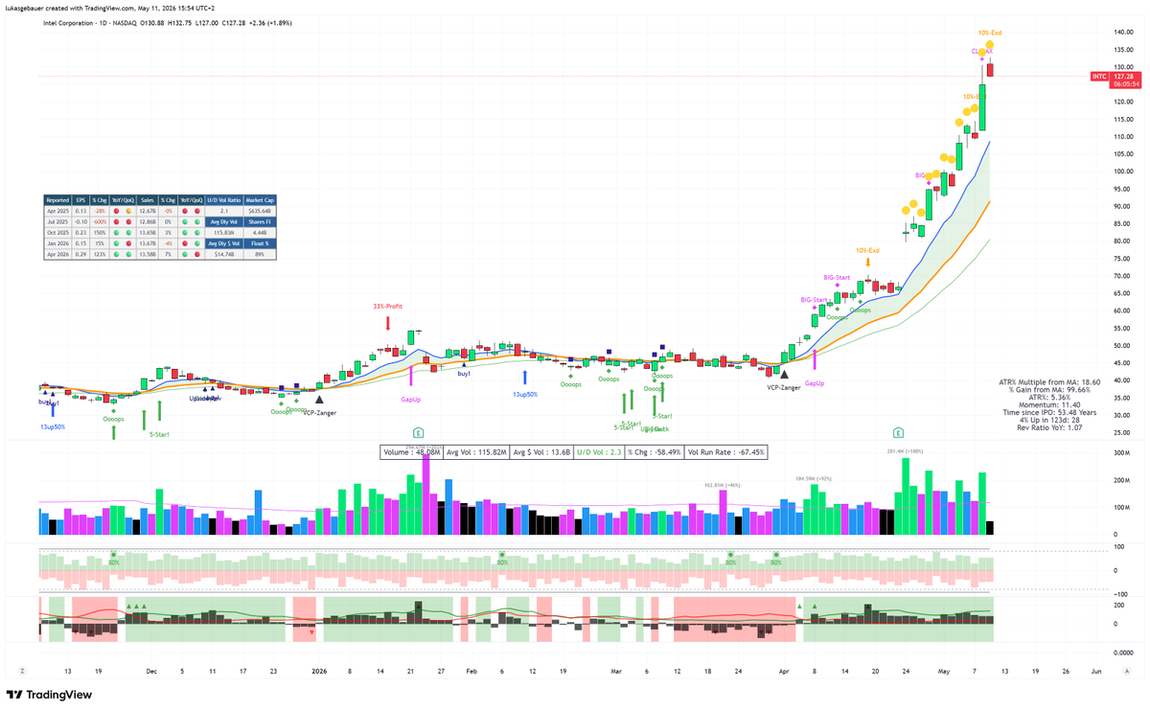Click the VCP-Zanger triangle near April
1150x711 pixels.
coord(784,375)
